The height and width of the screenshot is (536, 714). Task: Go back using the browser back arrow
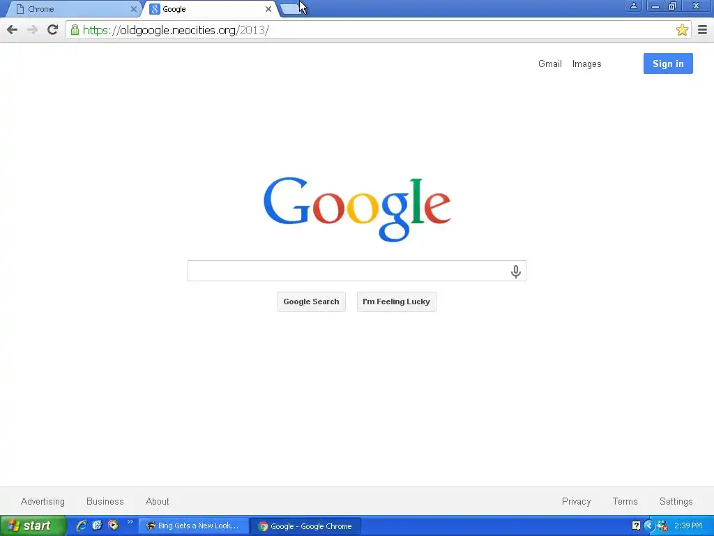13,30
